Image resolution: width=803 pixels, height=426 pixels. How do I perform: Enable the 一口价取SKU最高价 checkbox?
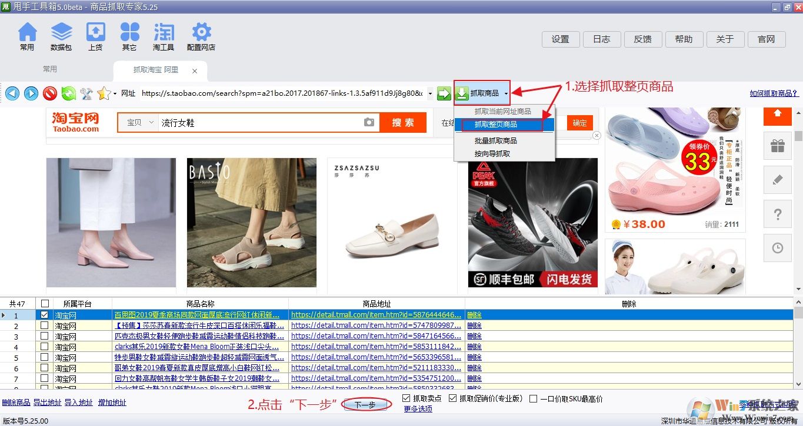(x=533, y=398)
